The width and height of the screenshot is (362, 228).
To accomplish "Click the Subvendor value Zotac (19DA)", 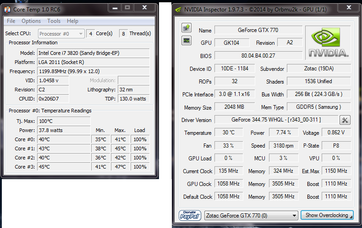I will click(x=319, y=69).
